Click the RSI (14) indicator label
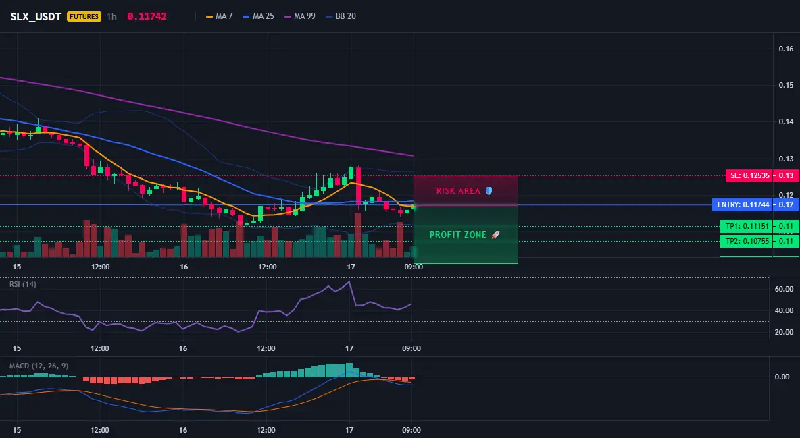The height and width of the screenshot is (438, 800). [23, 284]
